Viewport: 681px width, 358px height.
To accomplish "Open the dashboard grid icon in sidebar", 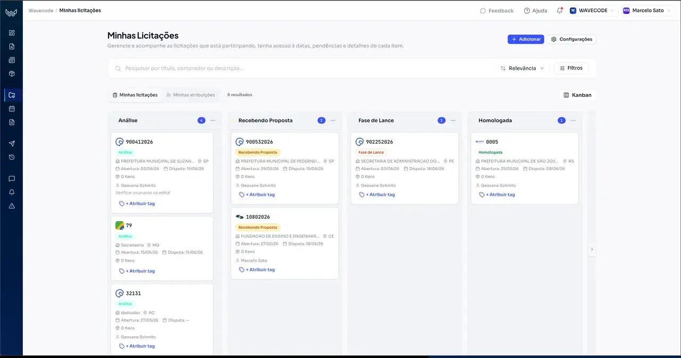I will [12, 33].
